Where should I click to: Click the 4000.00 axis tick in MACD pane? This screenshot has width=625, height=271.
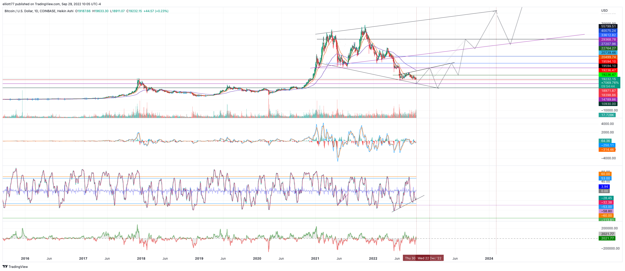click(607, 124)
